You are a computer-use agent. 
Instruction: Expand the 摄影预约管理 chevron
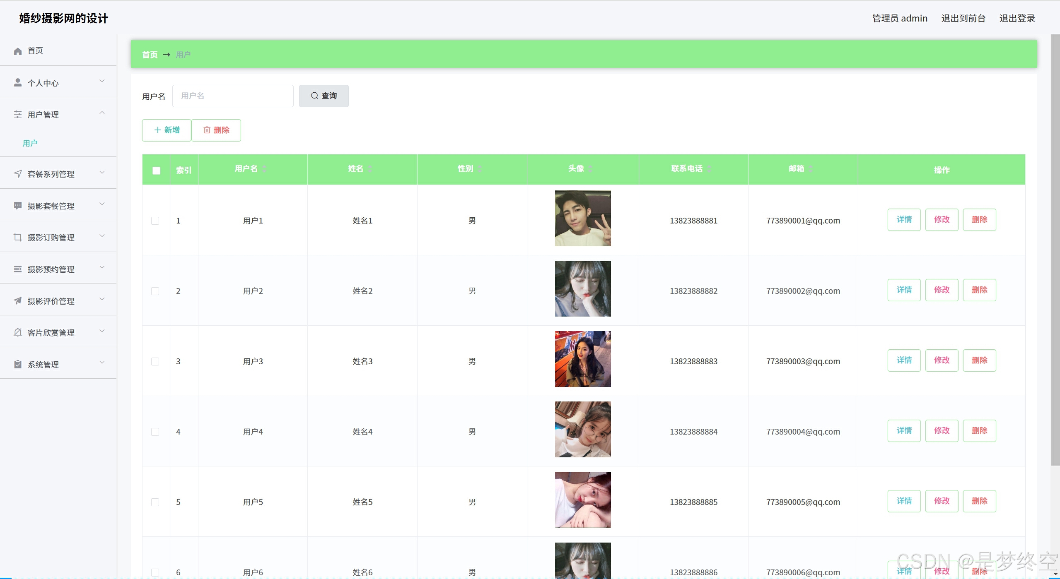[x=102, y=268]
